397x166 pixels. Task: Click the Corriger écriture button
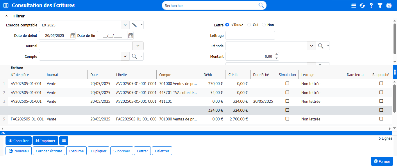click(49, 151)
